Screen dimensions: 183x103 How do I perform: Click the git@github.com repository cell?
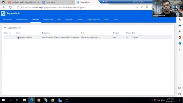coord(61,37)
